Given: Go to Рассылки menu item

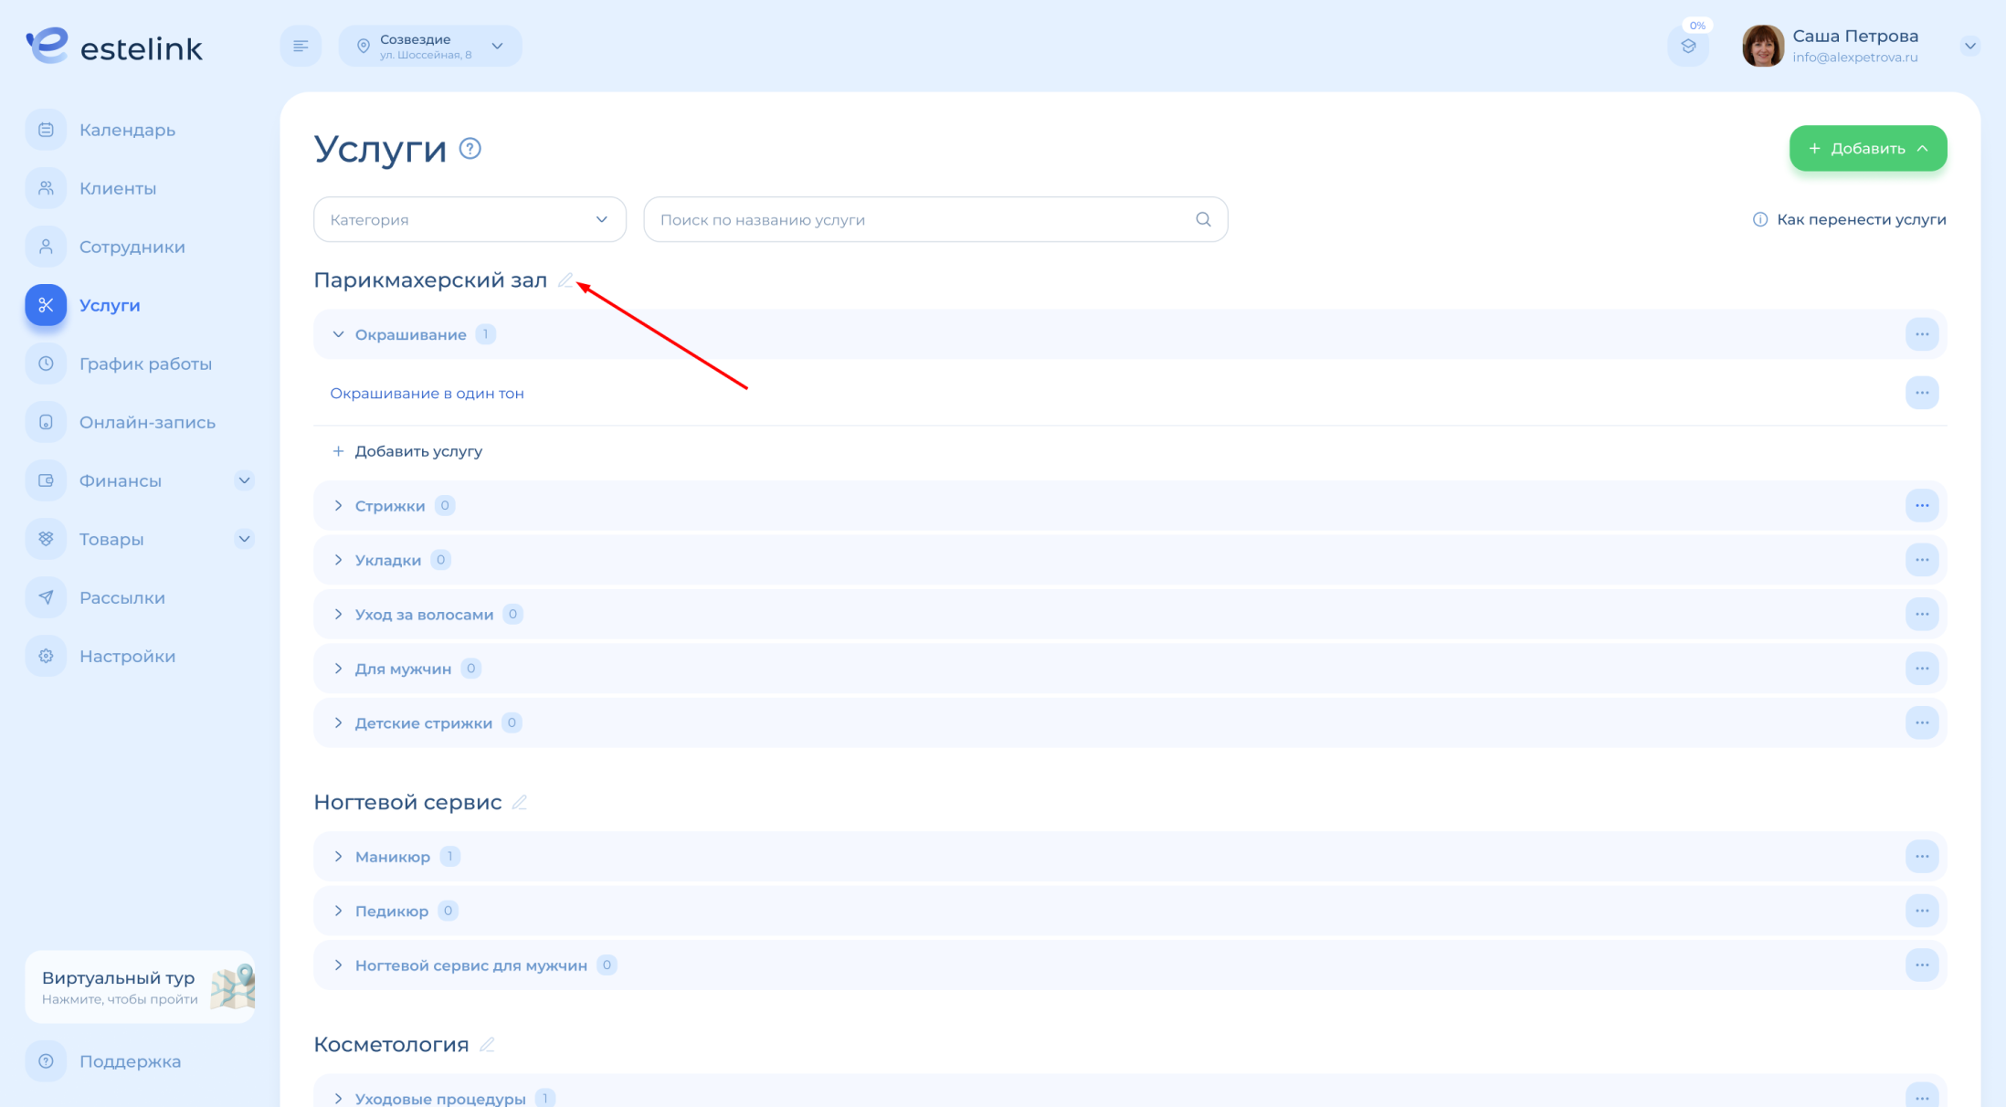Looking at the screenshot, I should tap(122, 597).
